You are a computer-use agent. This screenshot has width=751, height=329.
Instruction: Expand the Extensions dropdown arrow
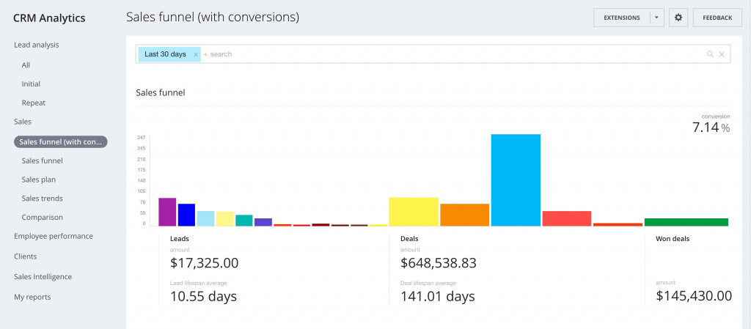[657, 18]
